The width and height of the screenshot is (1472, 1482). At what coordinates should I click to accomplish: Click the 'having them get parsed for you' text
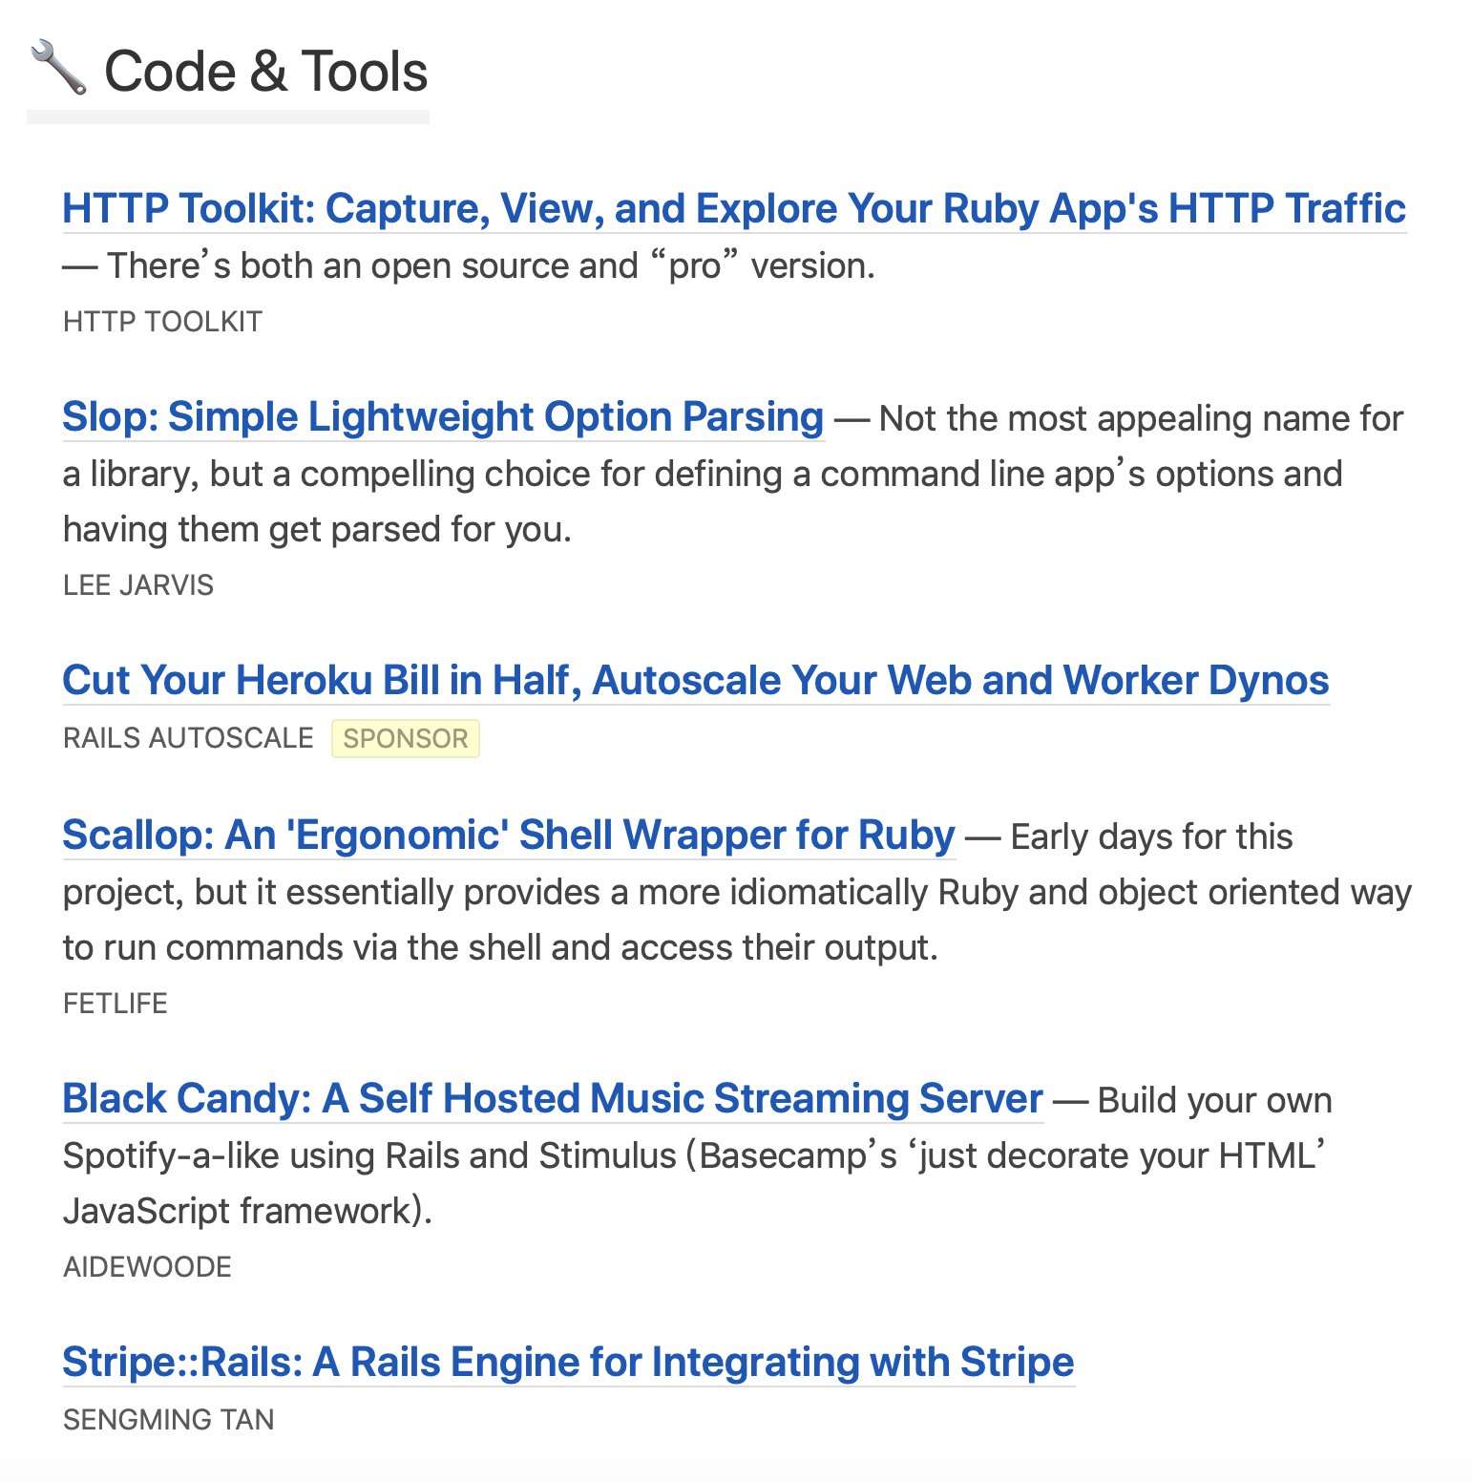(x=317, y=530)
